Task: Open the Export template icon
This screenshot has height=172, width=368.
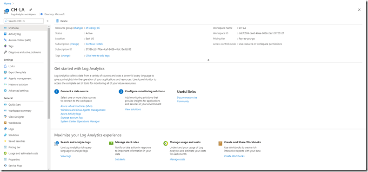Action: (5, 72)
